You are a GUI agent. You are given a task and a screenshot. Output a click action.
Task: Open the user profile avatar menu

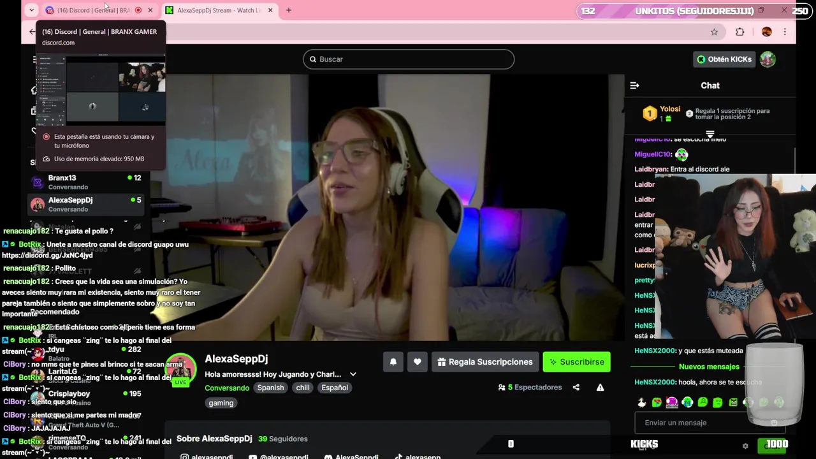(768, 59)
